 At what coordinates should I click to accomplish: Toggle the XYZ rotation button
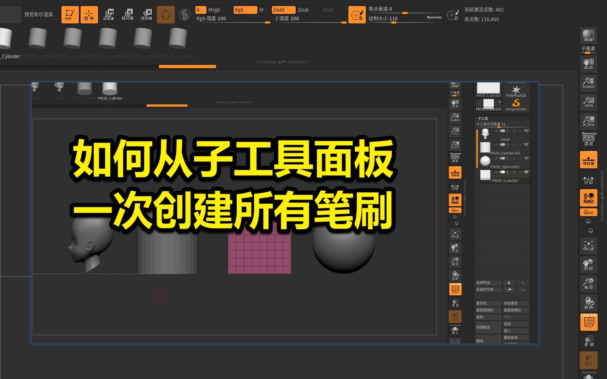[589, 212]
